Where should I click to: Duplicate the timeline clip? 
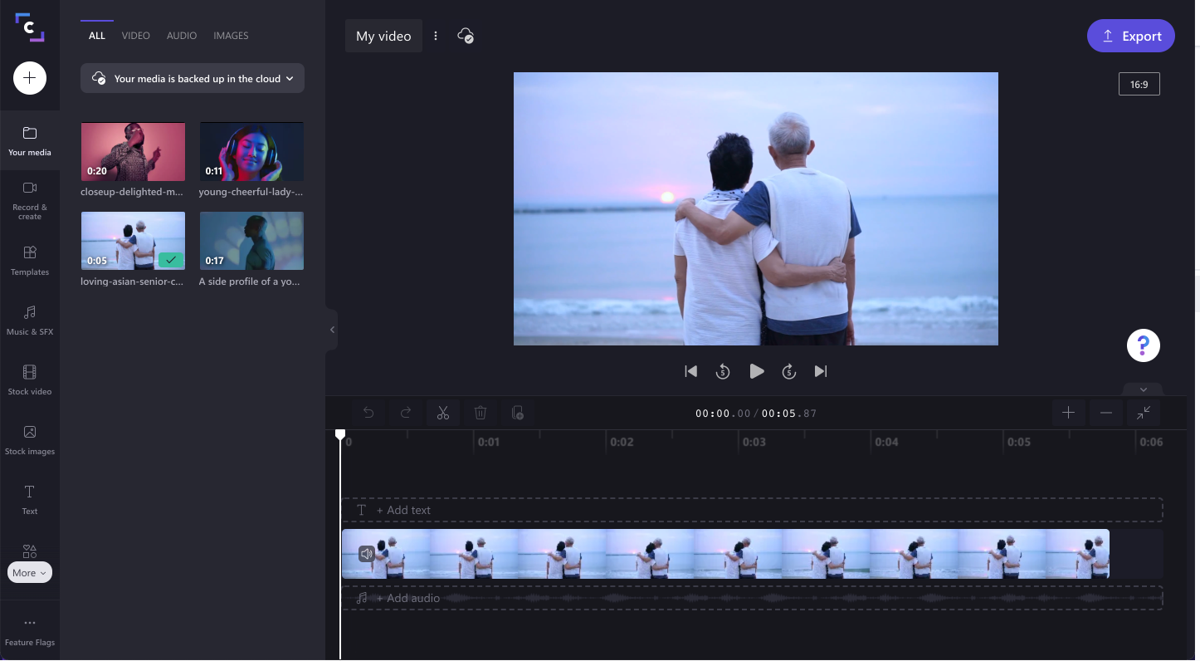(x=518, y=413)
